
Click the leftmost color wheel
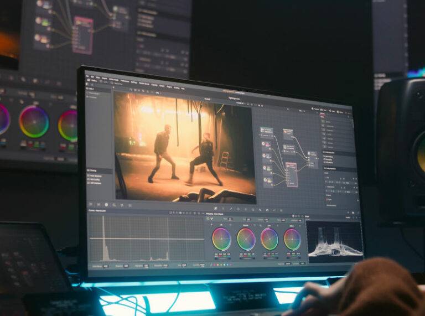coord(221,239)
